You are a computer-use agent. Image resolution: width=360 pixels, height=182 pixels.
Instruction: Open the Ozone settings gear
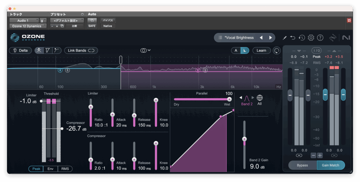tap(311, 38)
